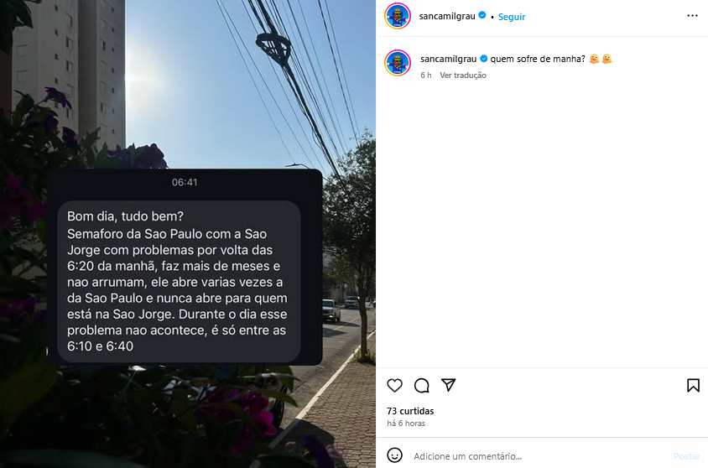Screen dimensions: 708x468
Task: Like the post with the heart icon
Action: 394,385
